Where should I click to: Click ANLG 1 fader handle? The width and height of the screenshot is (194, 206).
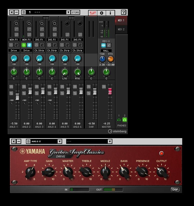pos(17,97)
